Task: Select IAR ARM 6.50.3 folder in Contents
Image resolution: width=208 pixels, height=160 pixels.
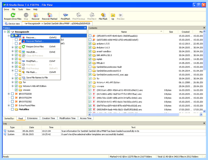Action: (104, 55)
